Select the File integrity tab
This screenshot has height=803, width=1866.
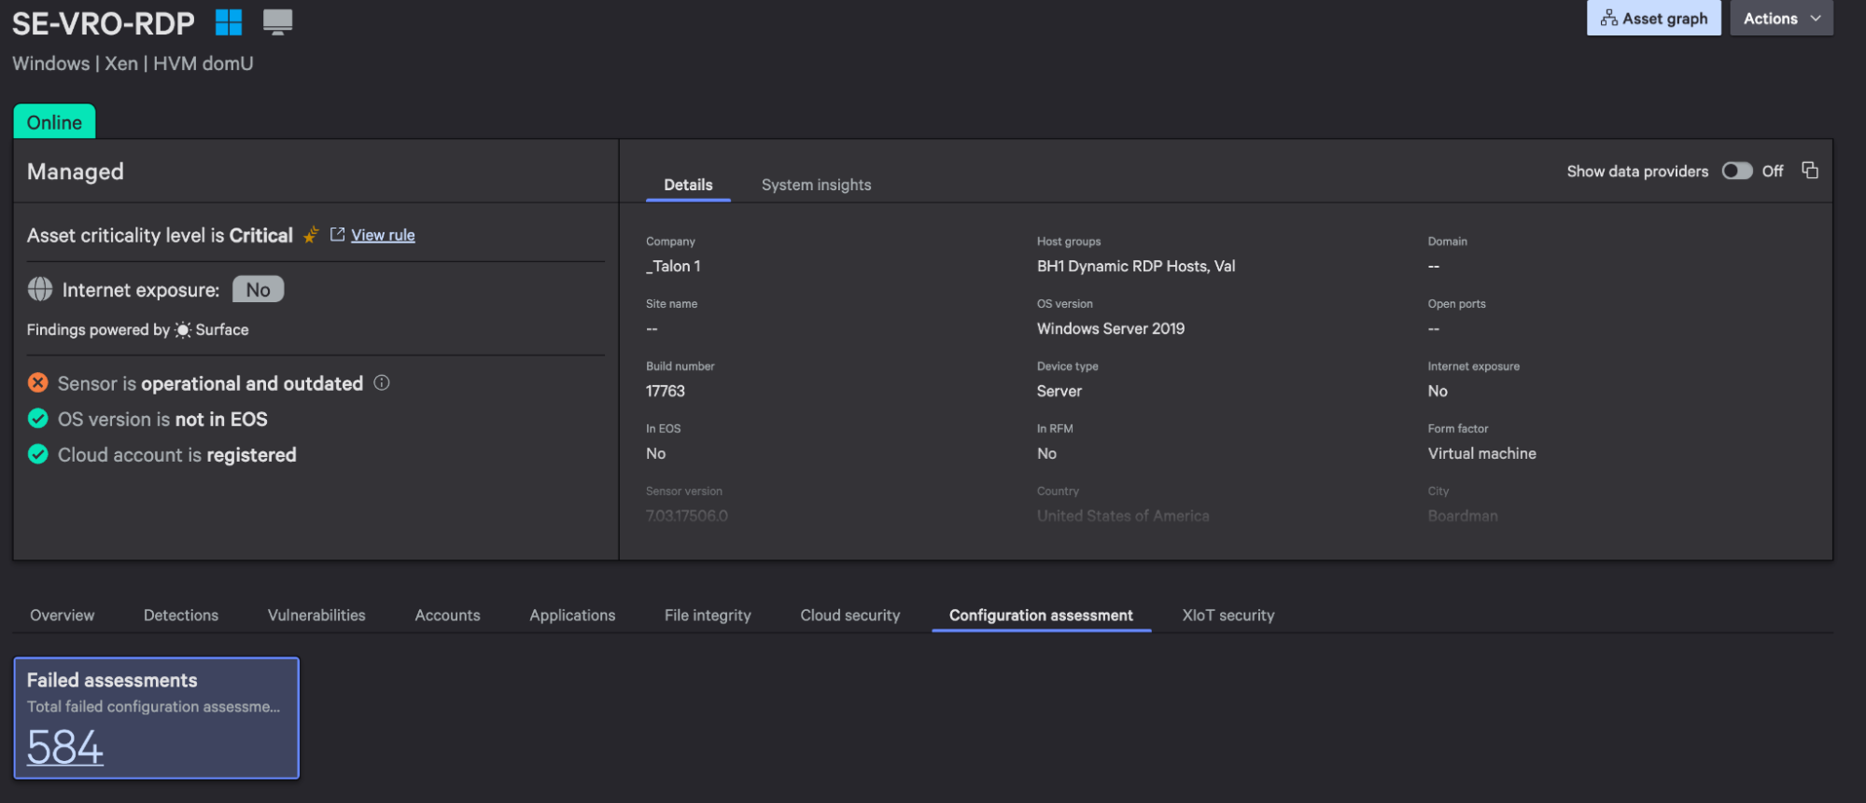[708, 616]
